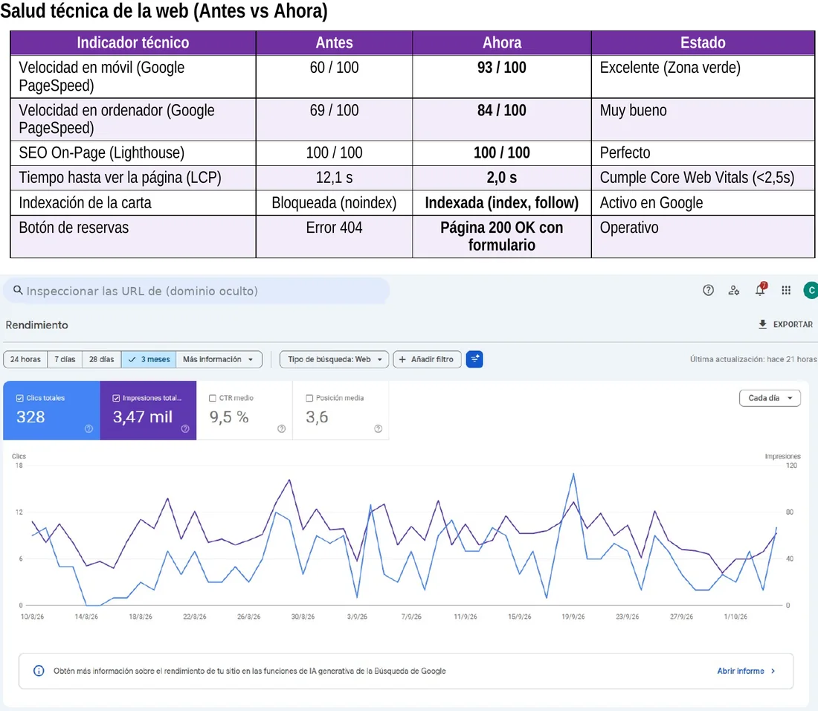Click the blue filter sparkle icon button

474,359
